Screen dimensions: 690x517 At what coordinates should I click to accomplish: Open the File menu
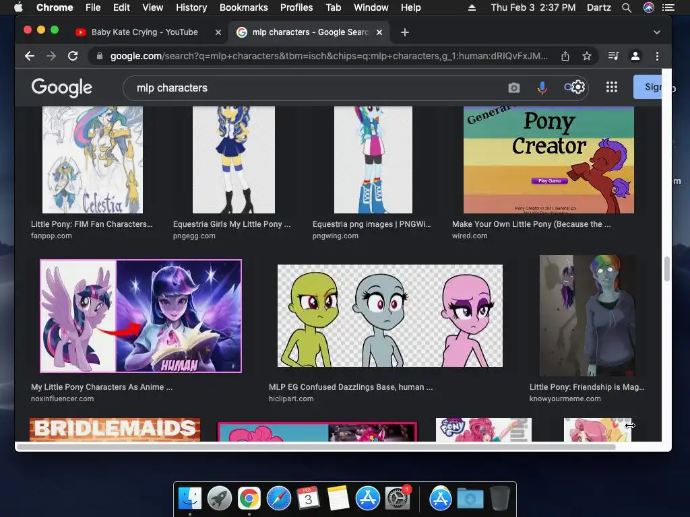coord(93,7)
